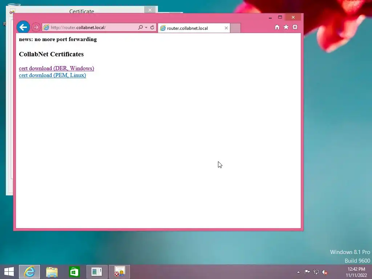Minimize the Internet Explorer window
This screenshot has width=372, height=279.
pos(270,17)
